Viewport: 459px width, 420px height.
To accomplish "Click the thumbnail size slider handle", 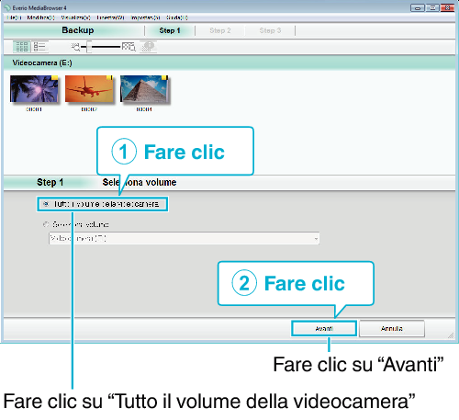I will click(89, 47).
